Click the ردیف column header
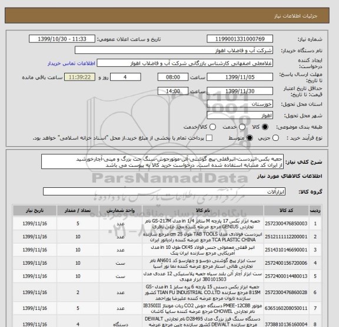Viewport: 339px width, 327px height. (315, 211)
